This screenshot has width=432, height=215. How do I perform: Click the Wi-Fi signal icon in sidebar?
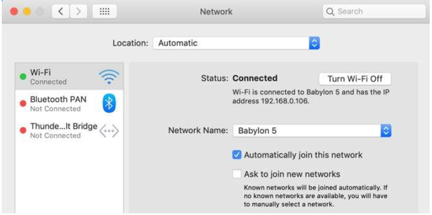click(x=109, y=77)
